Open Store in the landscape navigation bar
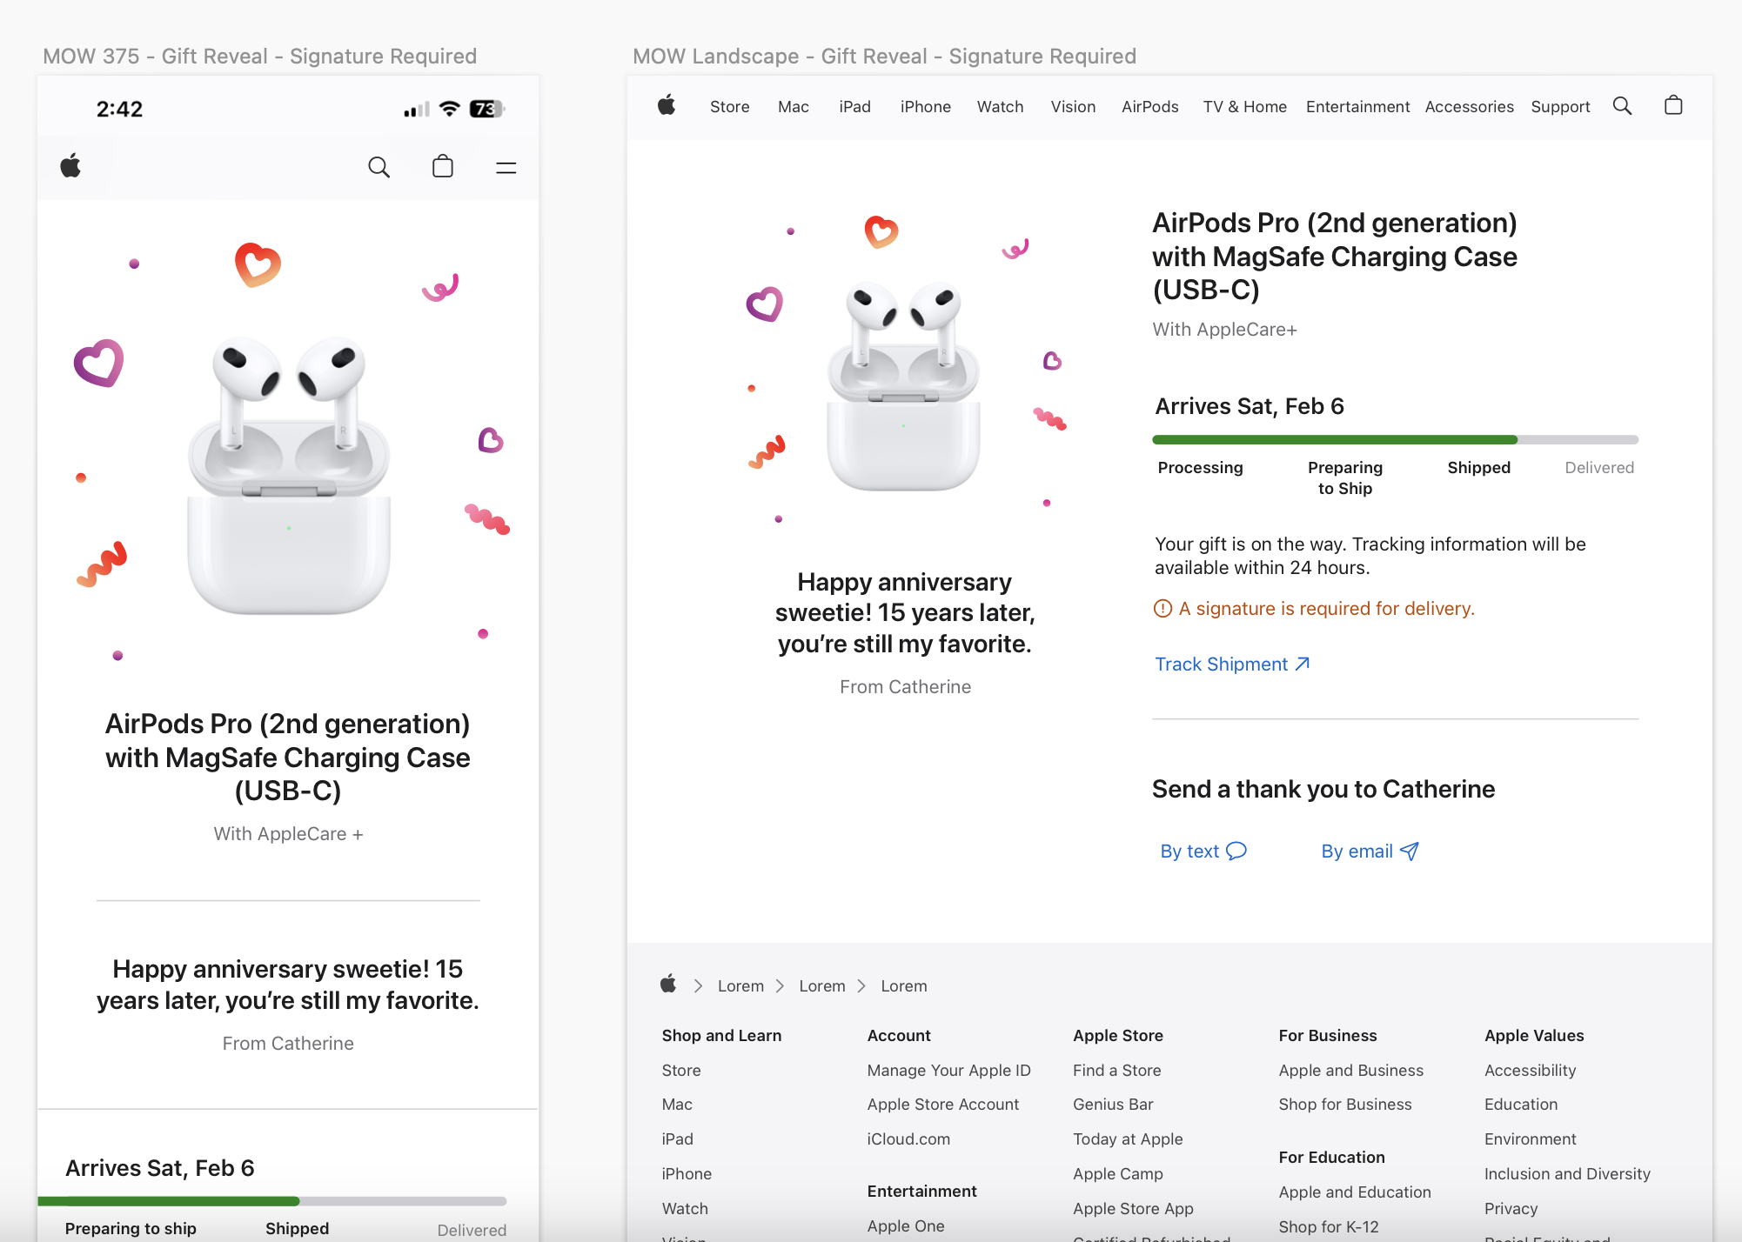 730,107
